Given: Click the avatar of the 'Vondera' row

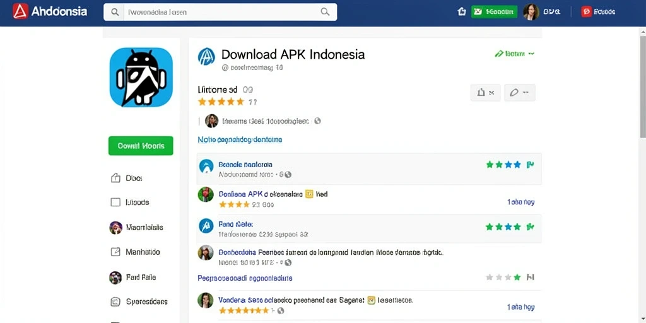Looking at the screenshot, I should pos(206,300).
